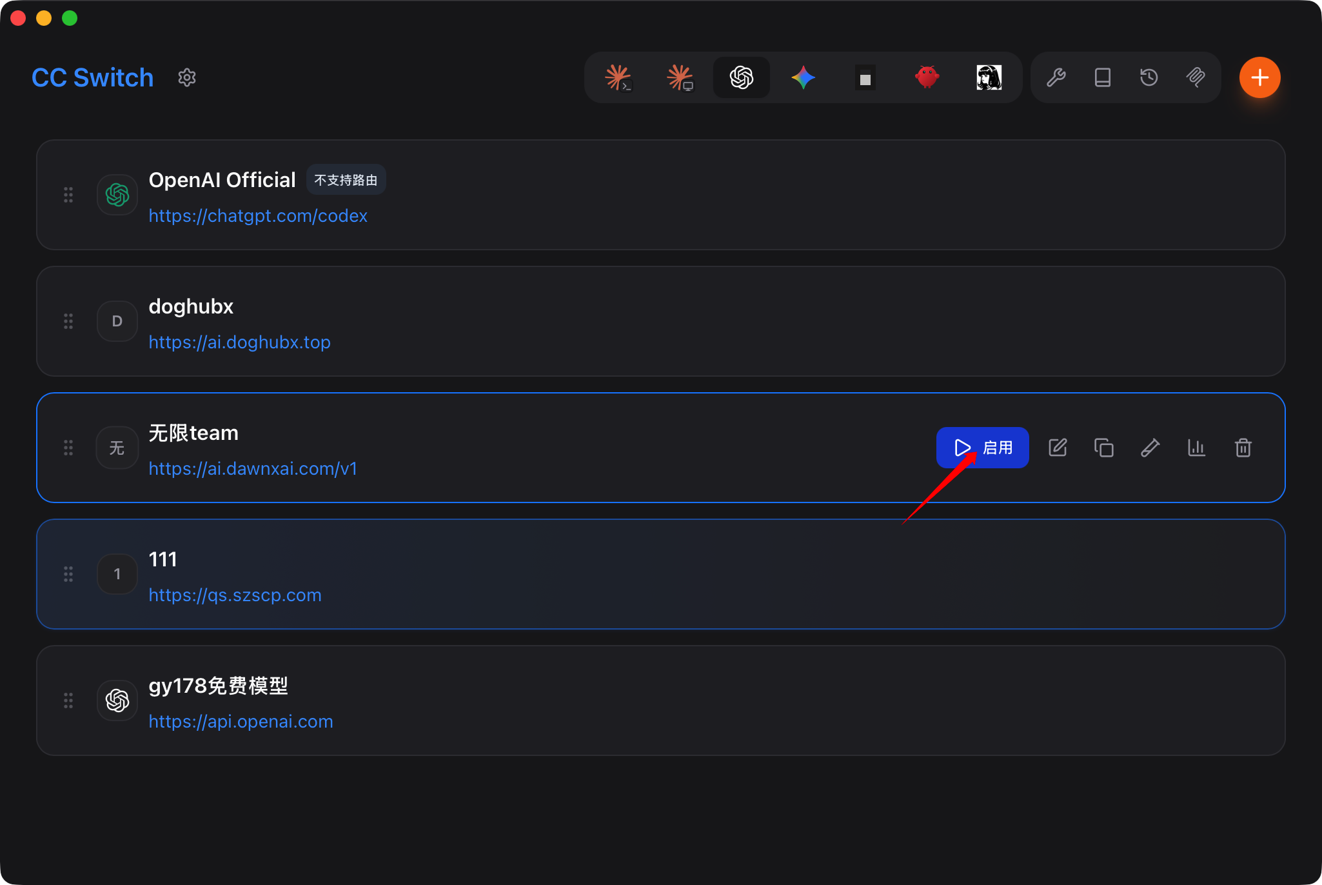The height and width of the screenshot is (885, 1322).
Task: Click the paperclip icon in toolbar
Action: point(1196,77)
